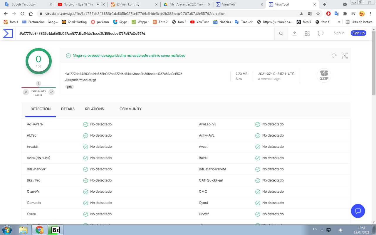Screen dimensions: 376x235
Task: Switch to the Yeni konu aç browser tab
Action: tap(134, 4)
